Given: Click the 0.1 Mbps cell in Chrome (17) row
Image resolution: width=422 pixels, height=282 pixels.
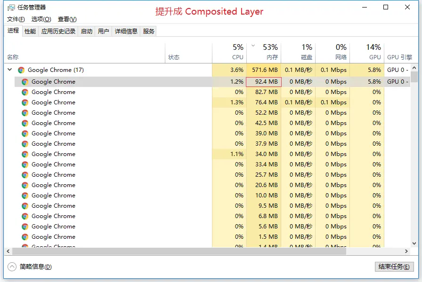Looking at the screenshot, I should (x=333, y=70).
